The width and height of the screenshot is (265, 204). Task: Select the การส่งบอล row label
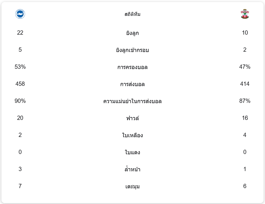132,84
